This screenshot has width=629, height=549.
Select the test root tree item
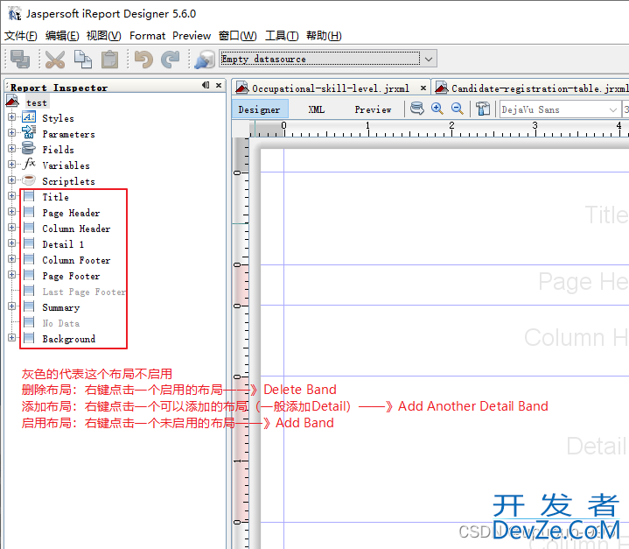point(37,102)
